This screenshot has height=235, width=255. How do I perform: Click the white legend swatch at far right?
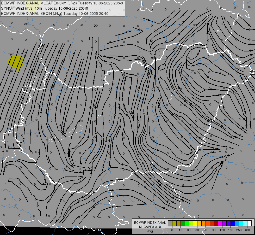point(250,223)
